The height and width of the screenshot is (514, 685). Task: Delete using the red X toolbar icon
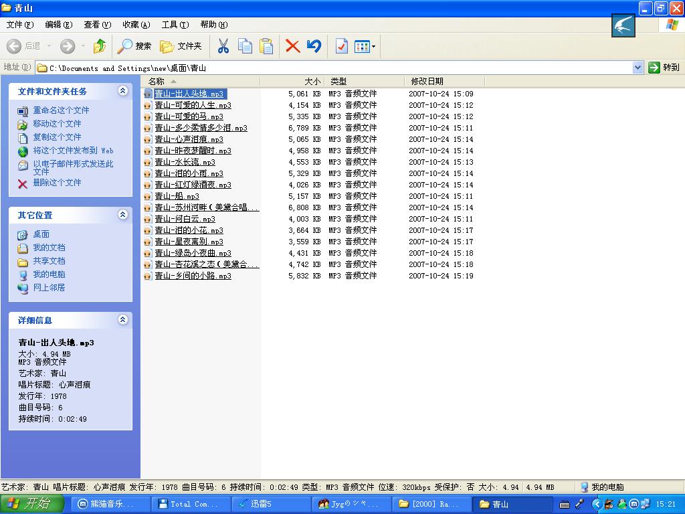(x=292, y=46)
